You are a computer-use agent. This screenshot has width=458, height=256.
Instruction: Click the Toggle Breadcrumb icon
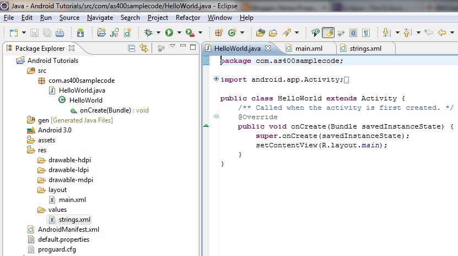click(x=315, y=33)
